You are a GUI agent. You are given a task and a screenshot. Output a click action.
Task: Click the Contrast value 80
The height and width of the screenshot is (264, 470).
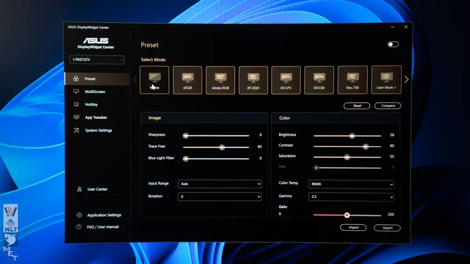tap(392, 146)
